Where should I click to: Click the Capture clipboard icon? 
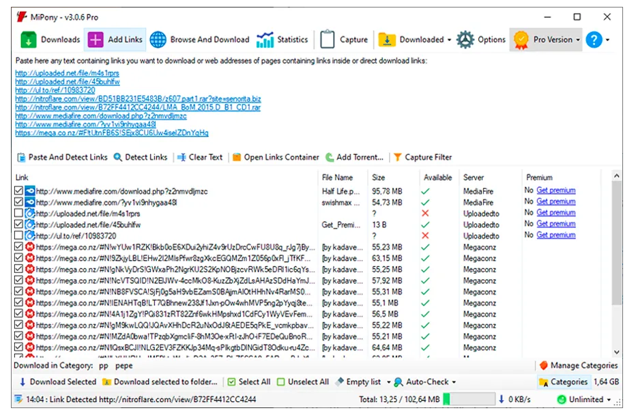coord(328,40)
